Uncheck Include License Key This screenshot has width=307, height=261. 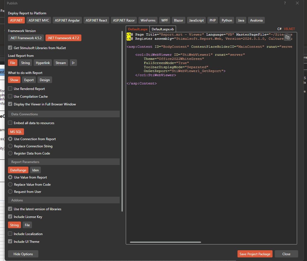click(10, 217)
